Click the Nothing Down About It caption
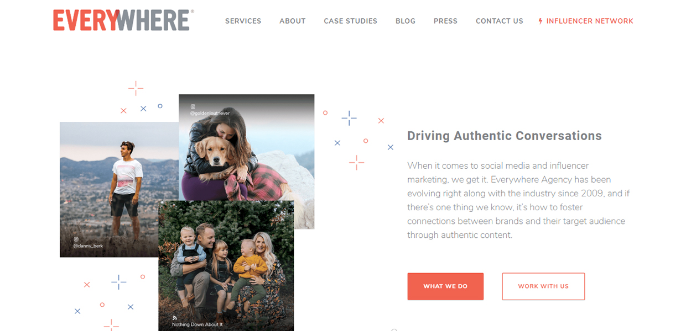This screenshot has height=331, width=686. [197, 324]
